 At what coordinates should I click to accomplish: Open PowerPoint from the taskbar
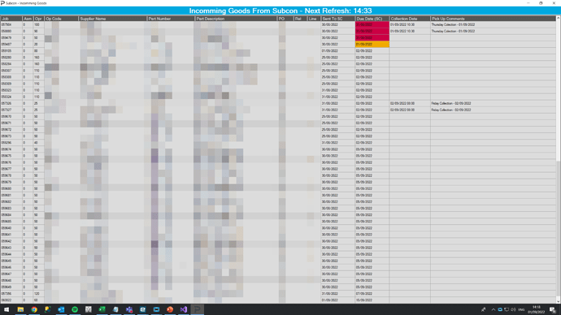click(170, 309)
